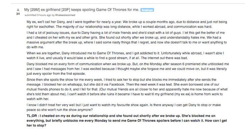Click paragraph beginning 'I know I didn't treat her'

tap(124, 107)
